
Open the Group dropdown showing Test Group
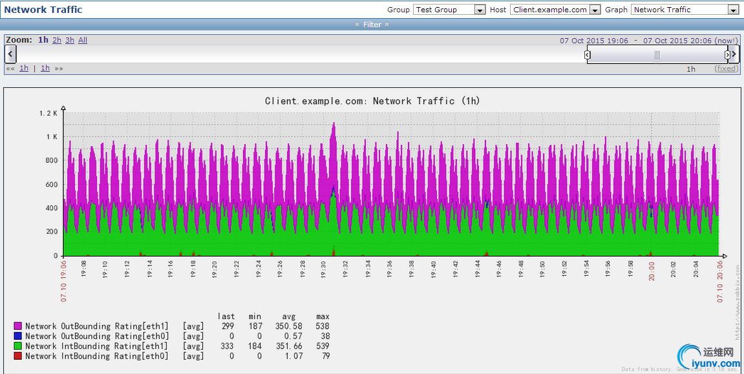pos(449,10)
